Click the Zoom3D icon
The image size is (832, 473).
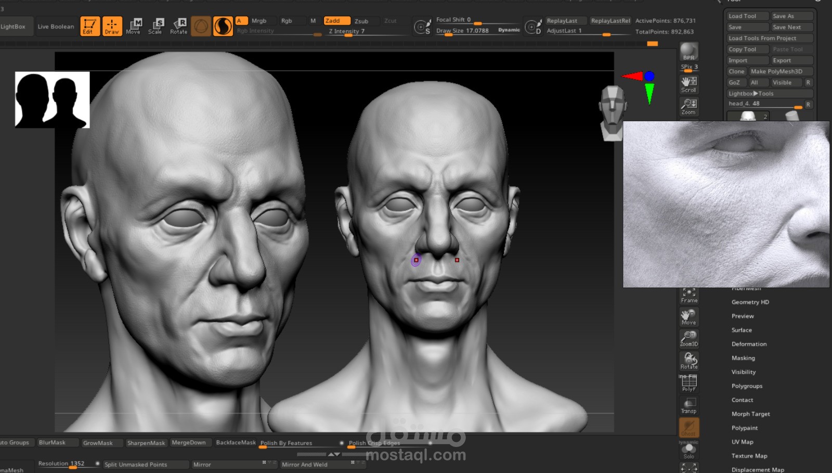coord(689,339)
